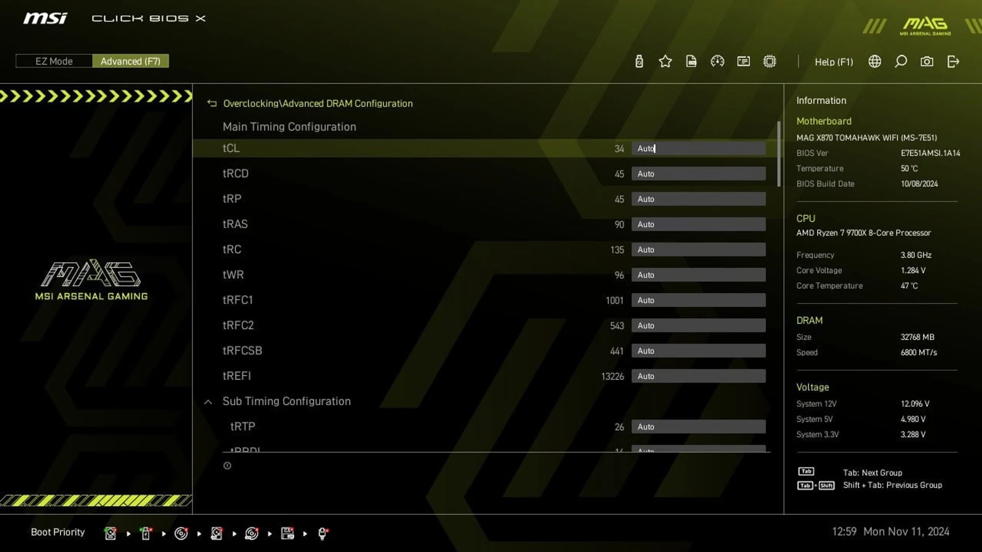This screenshot has width=982, height=552.
Task: Select the USB hard disk boot icon
Action: point(216,533)
